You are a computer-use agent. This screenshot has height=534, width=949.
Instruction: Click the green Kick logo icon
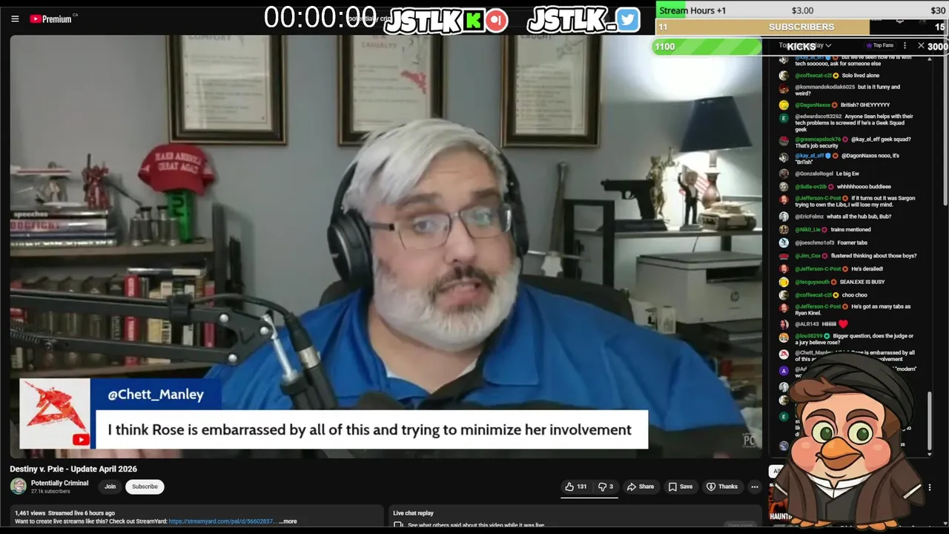473,20
